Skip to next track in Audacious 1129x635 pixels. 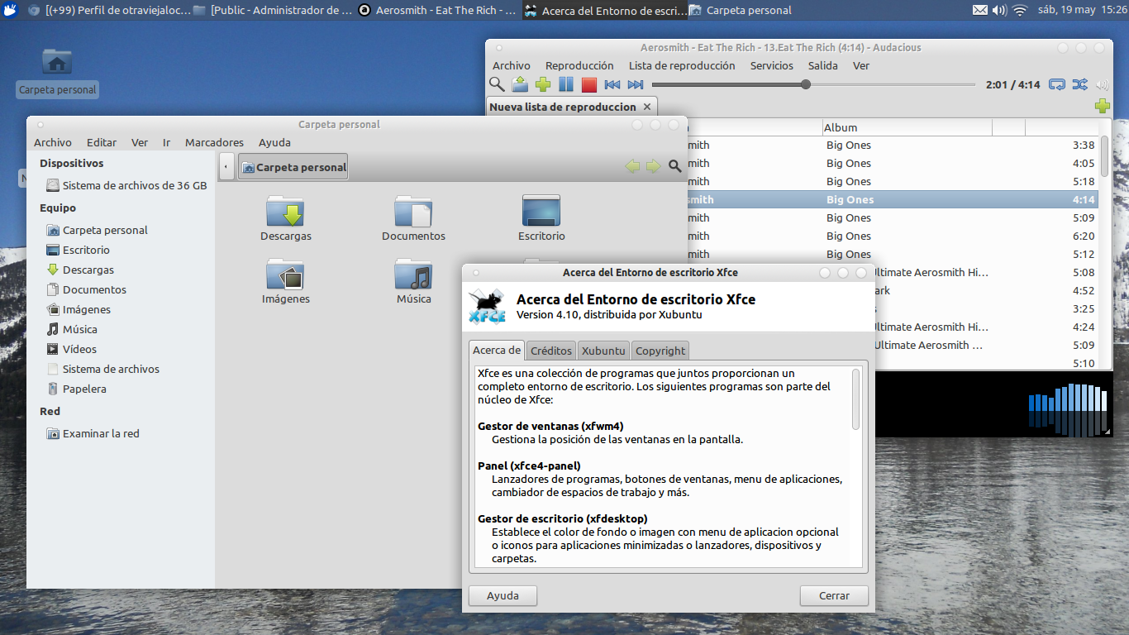point(636,84)
